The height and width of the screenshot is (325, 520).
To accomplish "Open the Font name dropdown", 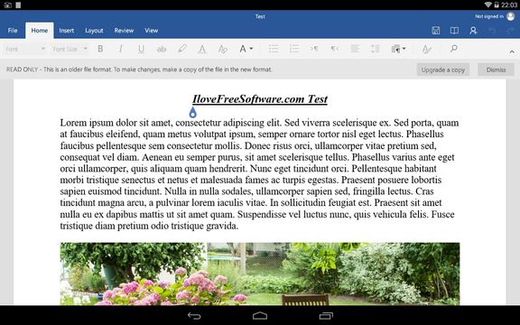I will click(x=25, y=49).
